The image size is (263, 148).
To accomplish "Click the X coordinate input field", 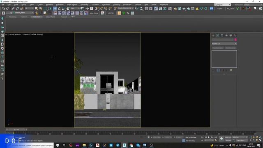I will (157, 137).
